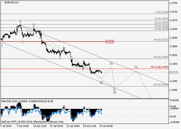Click the LiteForex MT5 copyright text

pos(32,121)
